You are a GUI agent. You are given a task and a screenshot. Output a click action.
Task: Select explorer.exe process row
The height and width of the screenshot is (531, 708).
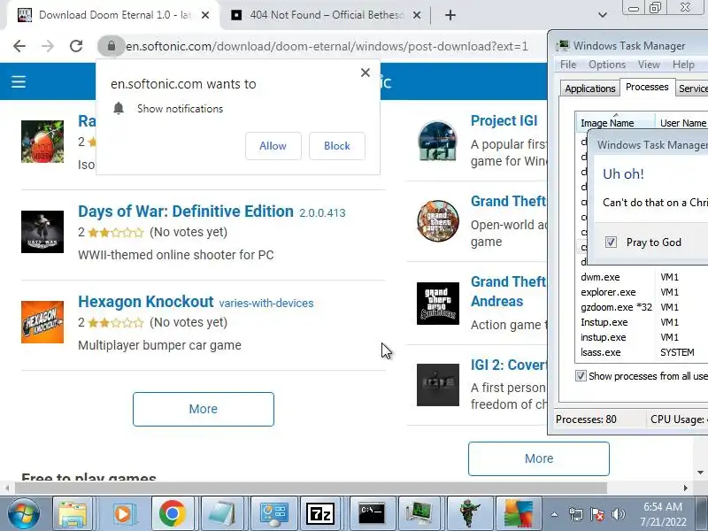pyautogui.click(x=642, y=292)
